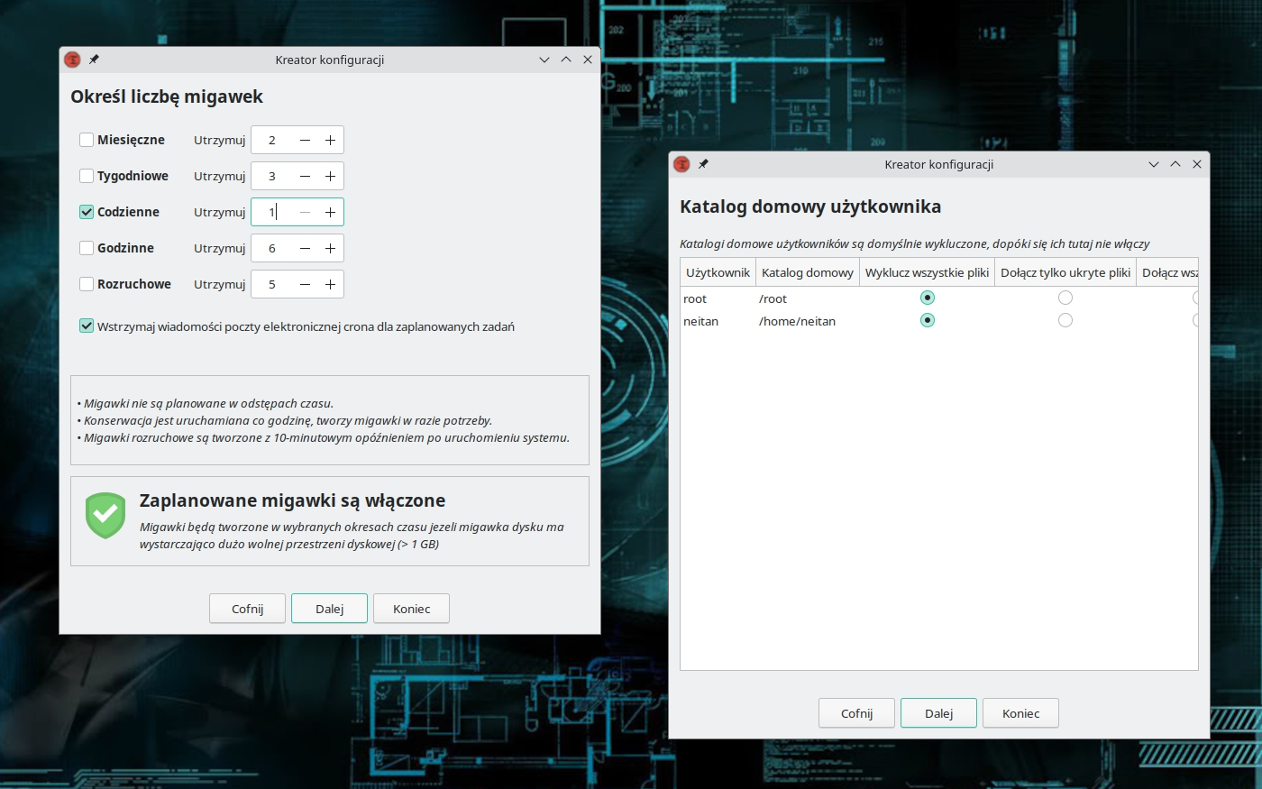
Task: Click the pin icon in right window titlebar
Action: pyautogui.click(x=703, y=164)
